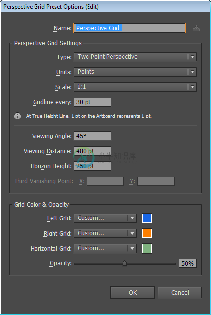Click the arrow of the Left Grid dropdown
The height and width of the screenshot is (315, 211).
tap(132, 218)
